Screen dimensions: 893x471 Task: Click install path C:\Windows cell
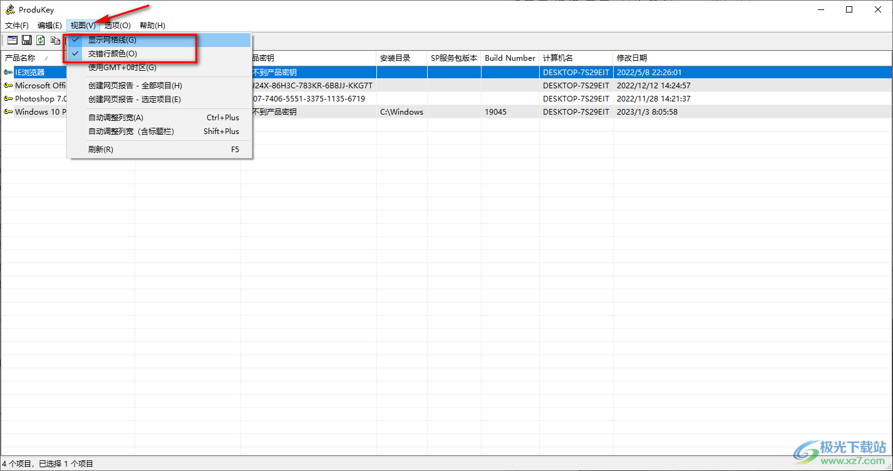point(401,111)
